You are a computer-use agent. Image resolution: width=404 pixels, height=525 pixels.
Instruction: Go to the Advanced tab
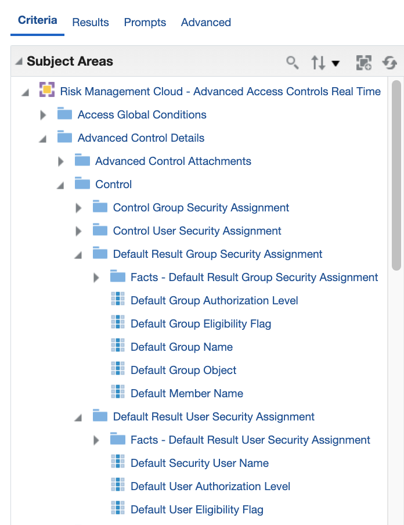coord(206,23)
